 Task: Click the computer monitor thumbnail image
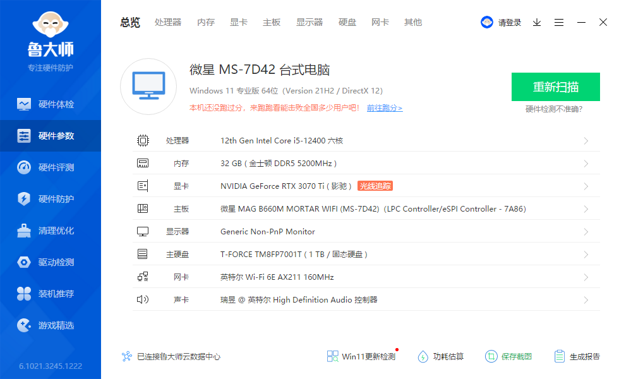[148, 86]
